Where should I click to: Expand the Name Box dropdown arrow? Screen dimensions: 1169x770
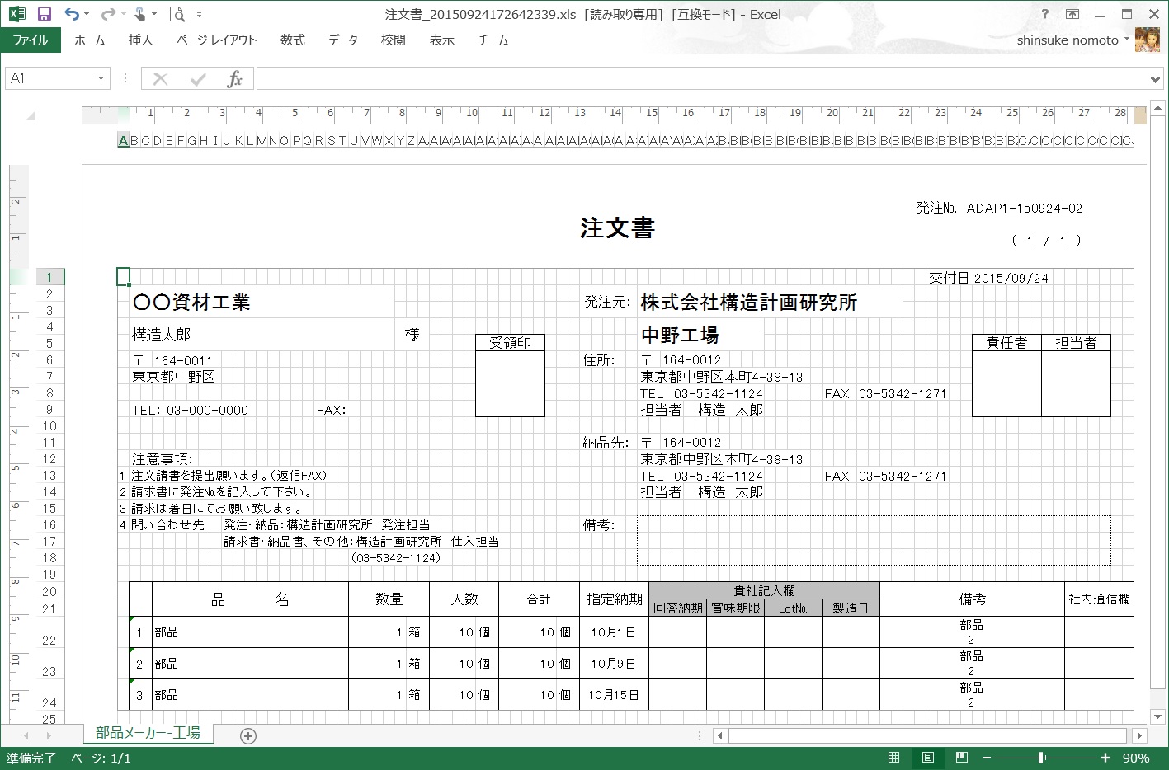point(101,78)
